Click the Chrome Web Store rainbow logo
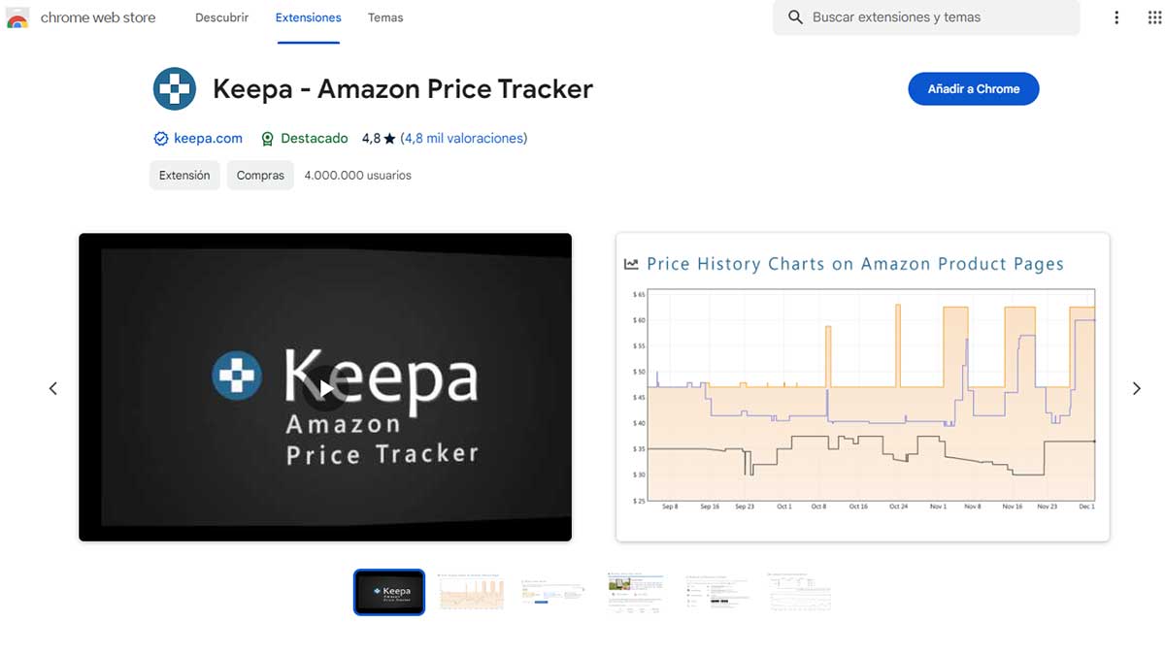 17,17
